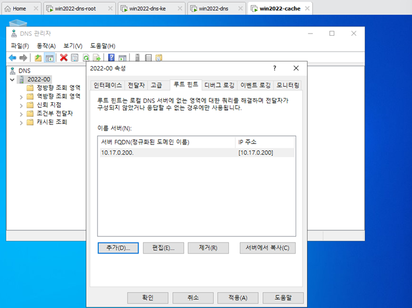Close the win2022-dns-ke VM tab
Image resolution: width=412 pixels, height=308 pixels.
pos(180,9)
